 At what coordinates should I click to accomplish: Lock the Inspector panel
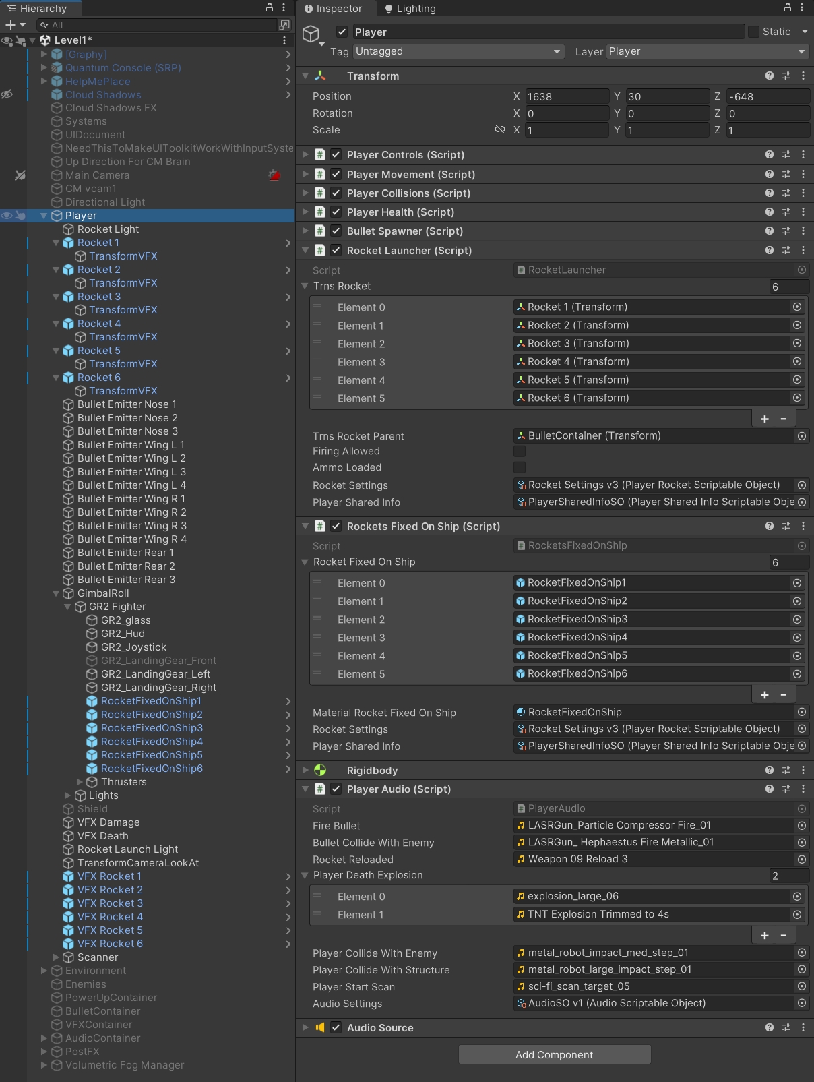click(787, 8)
